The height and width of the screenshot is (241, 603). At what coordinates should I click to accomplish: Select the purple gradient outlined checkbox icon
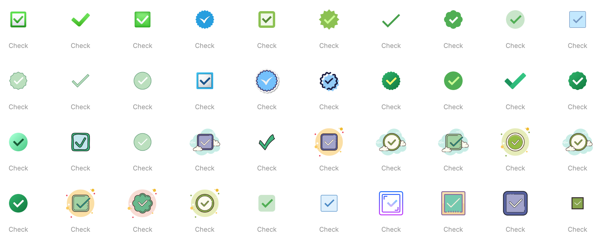point(391,203)
